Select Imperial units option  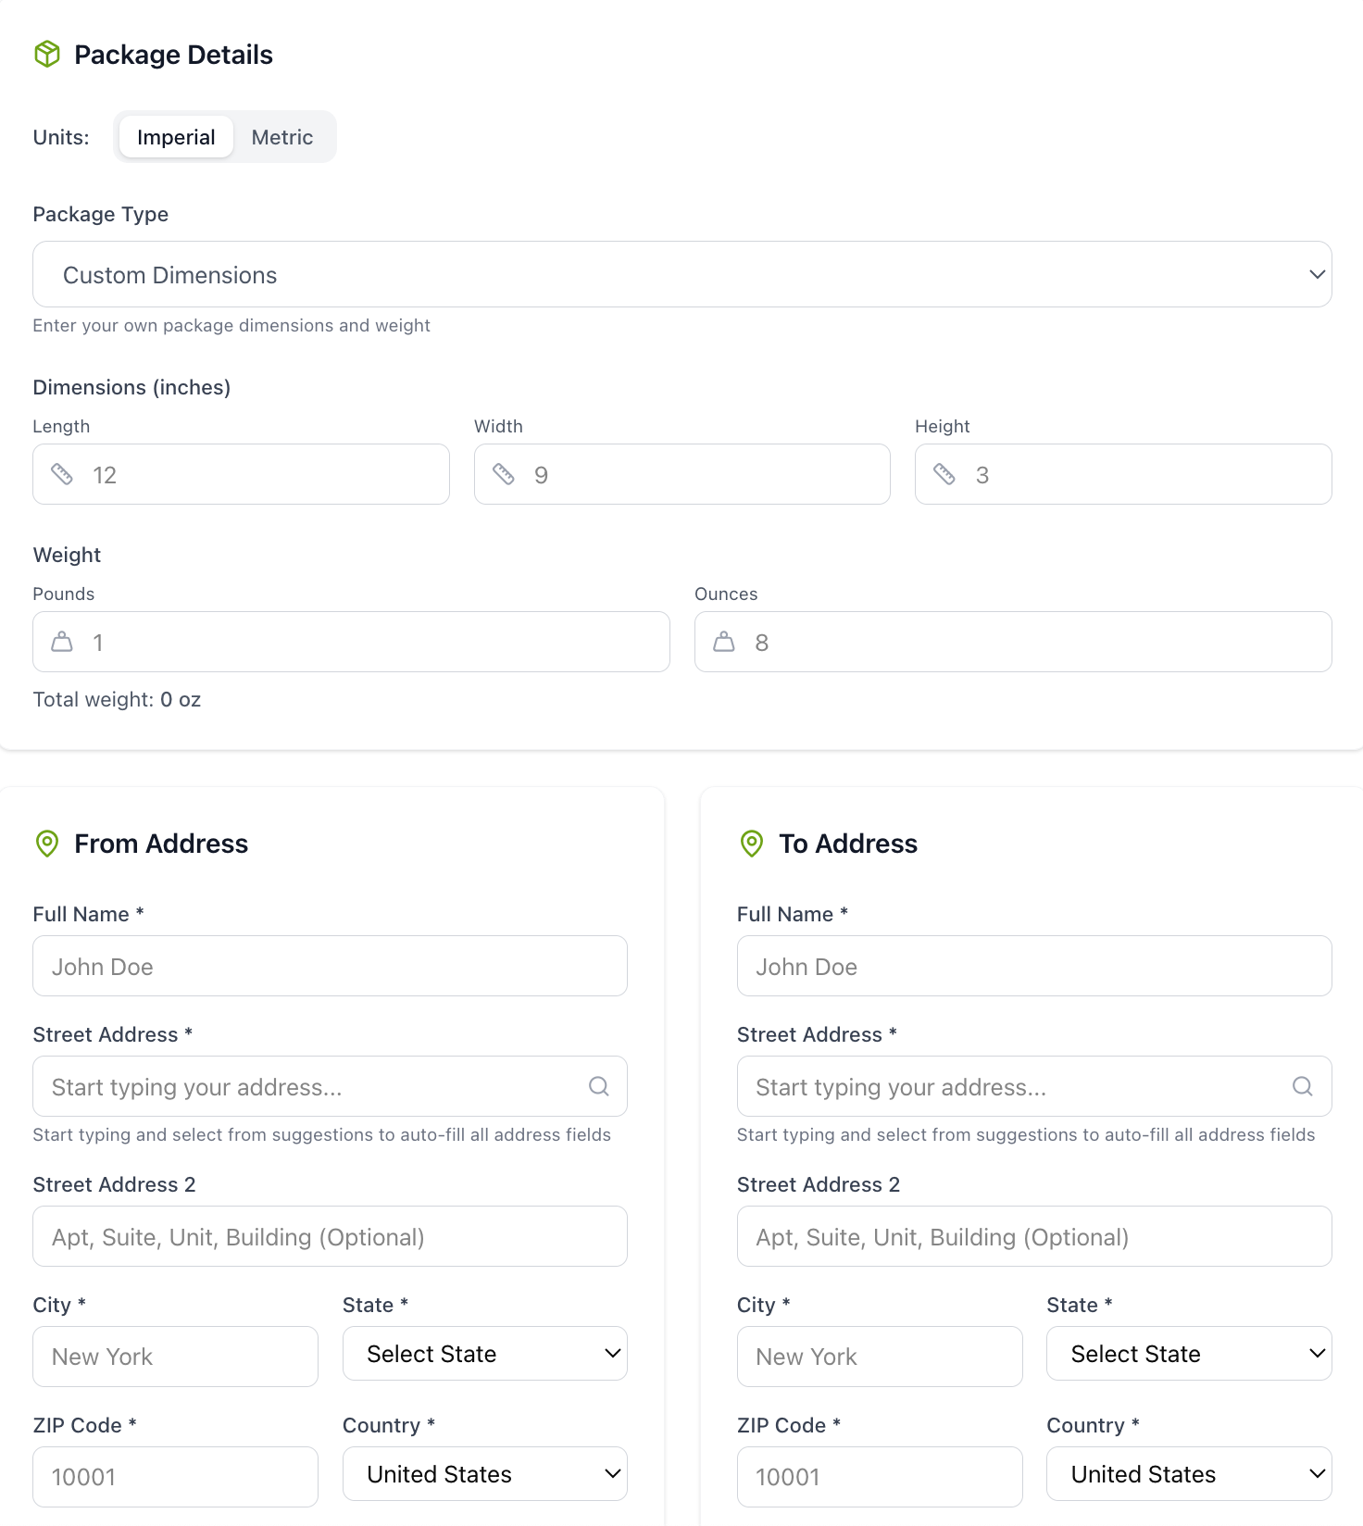click(176, 137)
